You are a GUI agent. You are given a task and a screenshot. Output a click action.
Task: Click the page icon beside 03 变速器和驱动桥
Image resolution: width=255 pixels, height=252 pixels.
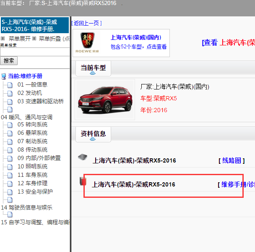tap(10, 102)
